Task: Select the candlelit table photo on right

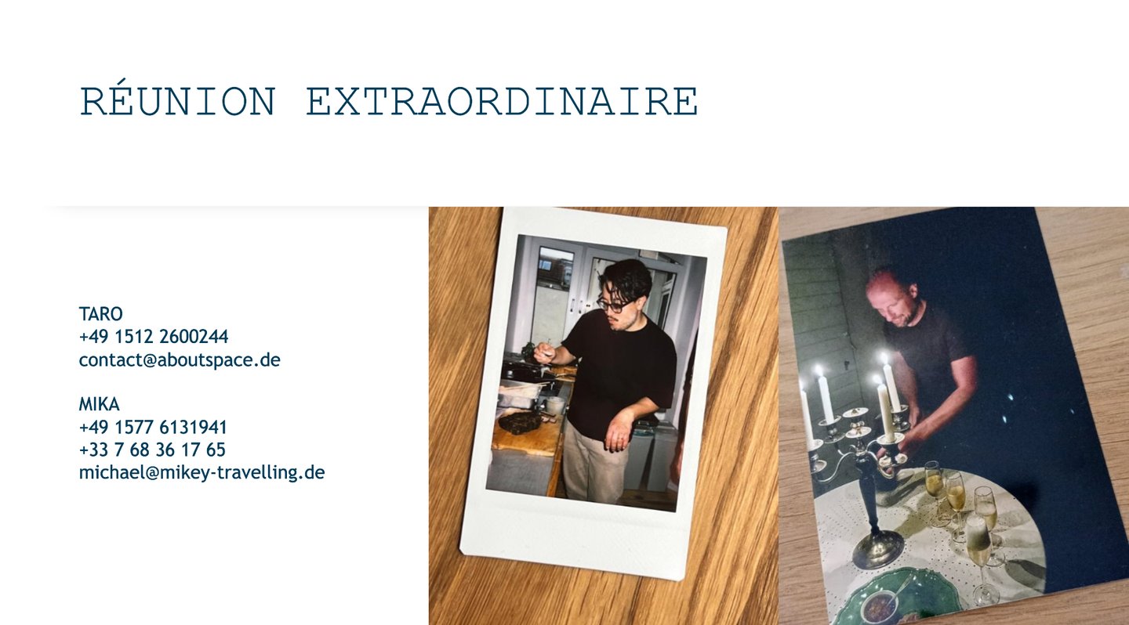Action: [x=954, y=416]
